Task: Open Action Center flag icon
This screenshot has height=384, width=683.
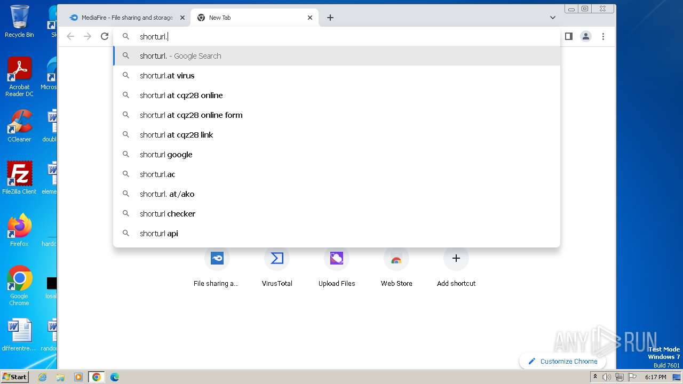Action: tap(631, 377)
